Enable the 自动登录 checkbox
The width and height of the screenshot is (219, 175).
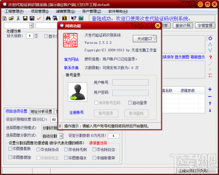[130, 103]
